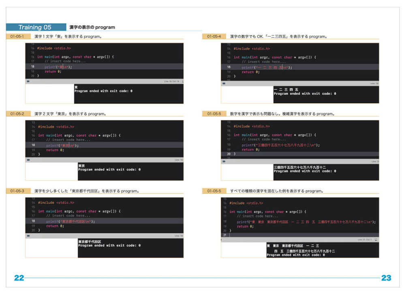Screen dimensions: 415x293
Task: Click the blue debug-bar icon in the 東京都千代田区 example
Action: 28,236
